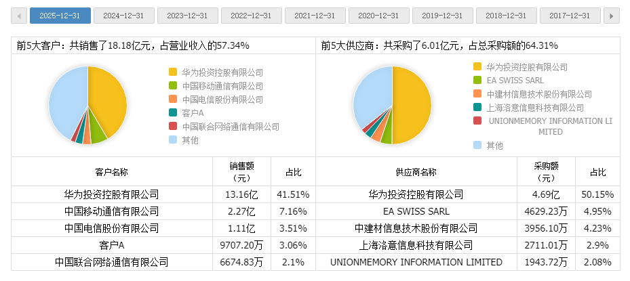Toggle the orange 中建材信息技术 legend swatch
Screen dimensions: 630x281
[477, 94]
